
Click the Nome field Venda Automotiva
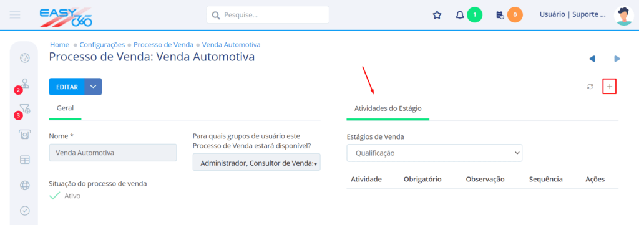click(x=113, y=153)
